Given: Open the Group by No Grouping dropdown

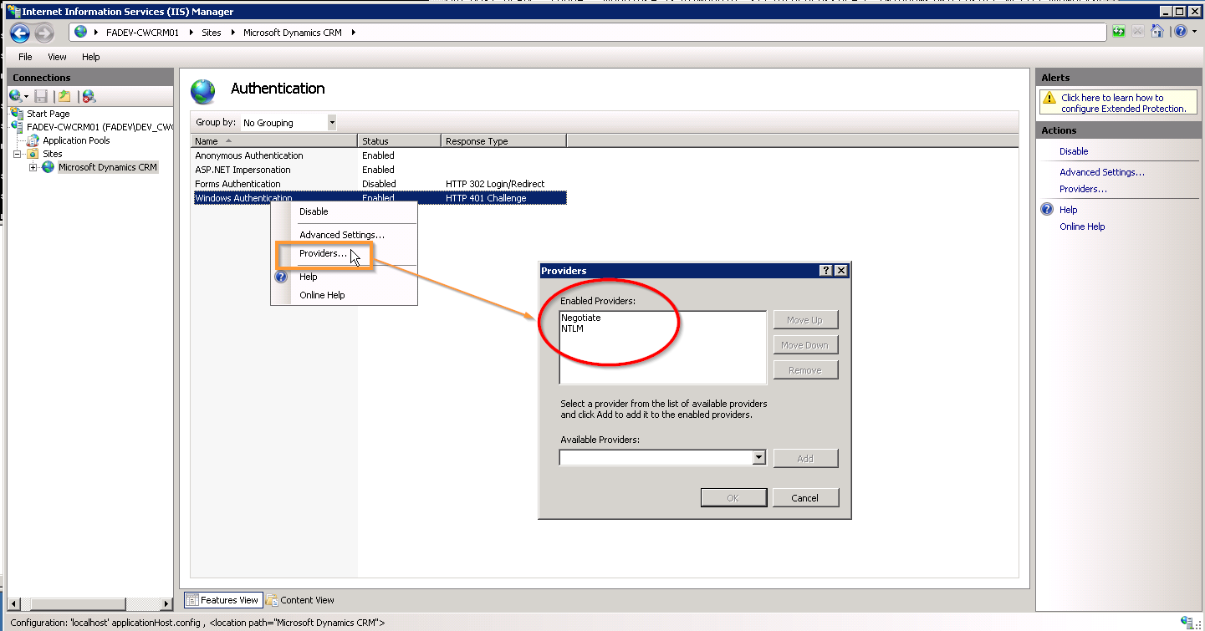Looking at the screenshot, I should [331, 123].
